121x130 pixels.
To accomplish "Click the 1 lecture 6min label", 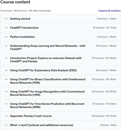I will click(108, 125).
